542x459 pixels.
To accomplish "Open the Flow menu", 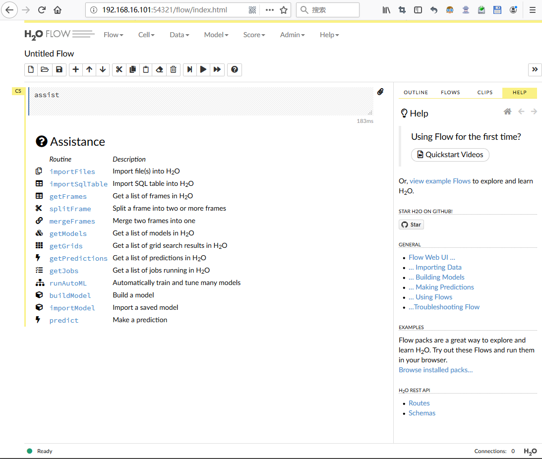I will pyautogui.click(x=114, y=35).
